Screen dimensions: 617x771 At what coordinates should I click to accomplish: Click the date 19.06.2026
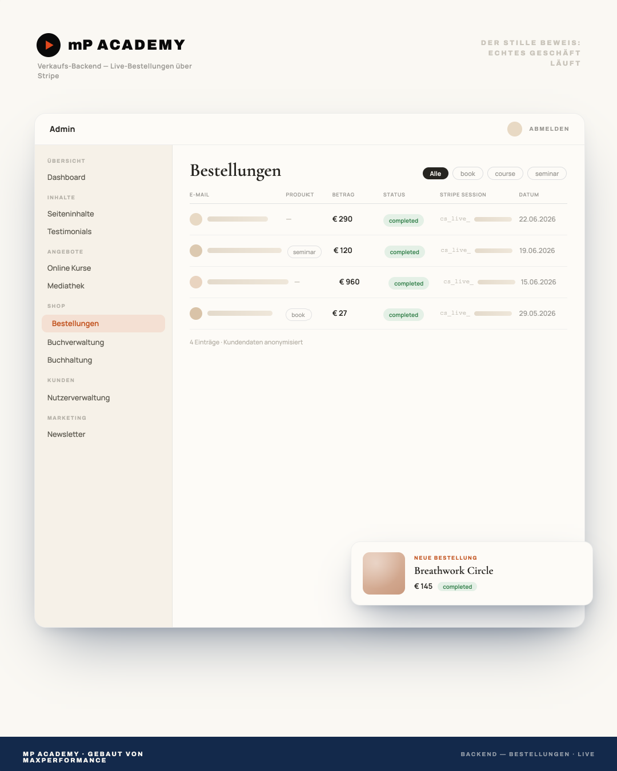click(537, 251)
